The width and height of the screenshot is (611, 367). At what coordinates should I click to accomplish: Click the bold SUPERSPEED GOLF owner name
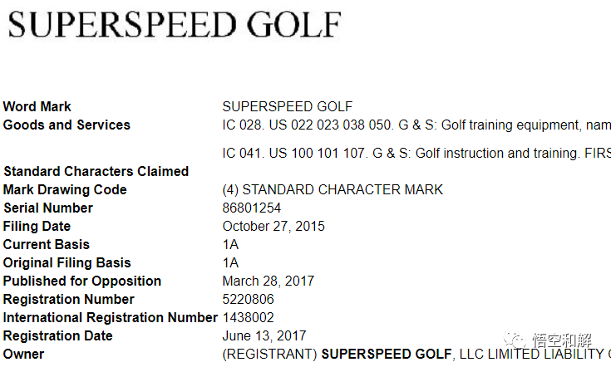click(x=387, y=355)
